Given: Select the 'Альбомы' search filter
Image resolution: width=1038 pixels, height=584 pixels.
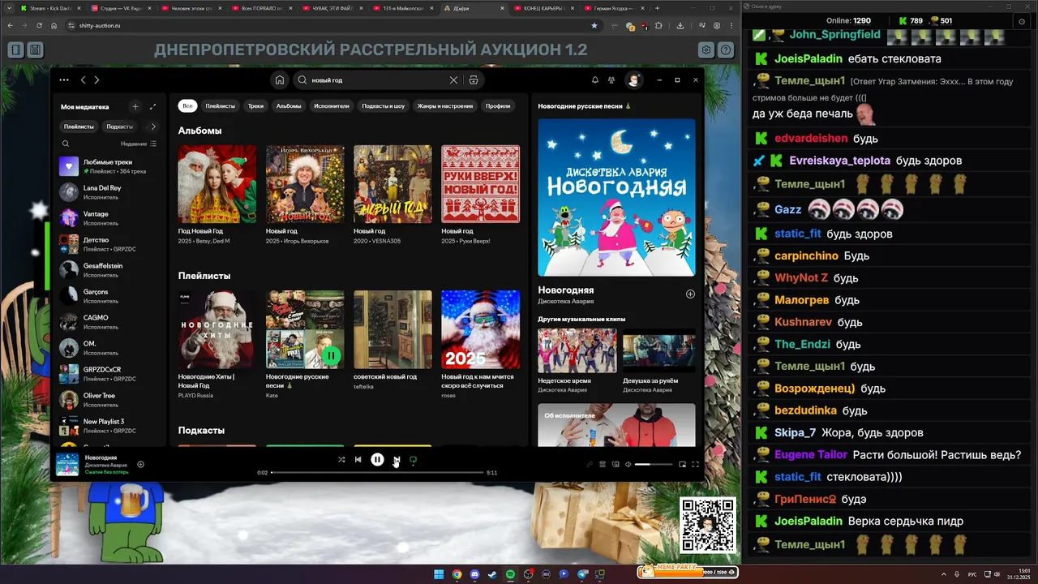Looking at the screenshot, I should [289, 106].
